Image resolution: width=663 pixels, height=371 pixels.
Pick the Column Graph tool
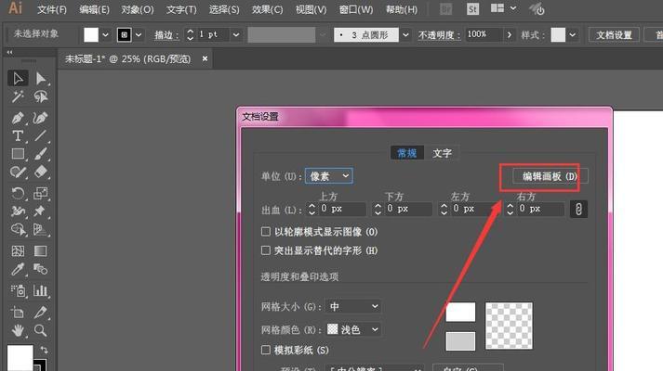pos(41,290)
